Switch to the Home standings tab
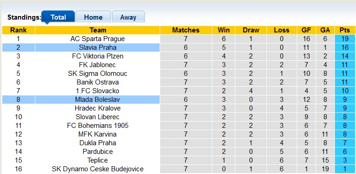Image resolution: width=356 pixels, height=174 pixels. click(93, 17)
